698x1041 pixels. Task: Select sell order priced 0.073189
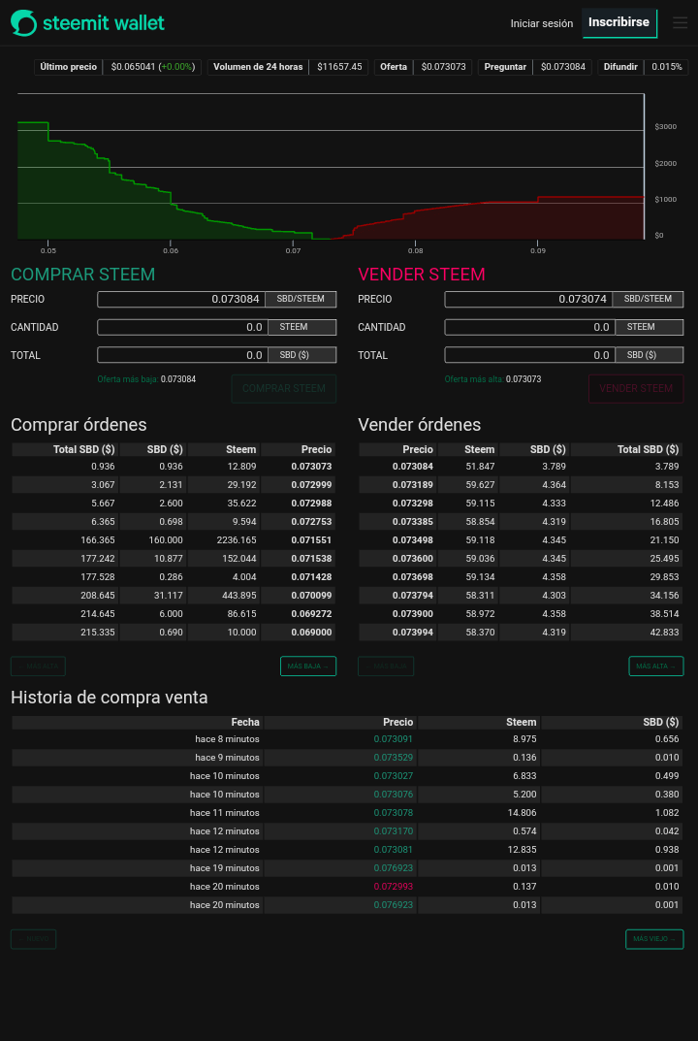tap(521, 485)
